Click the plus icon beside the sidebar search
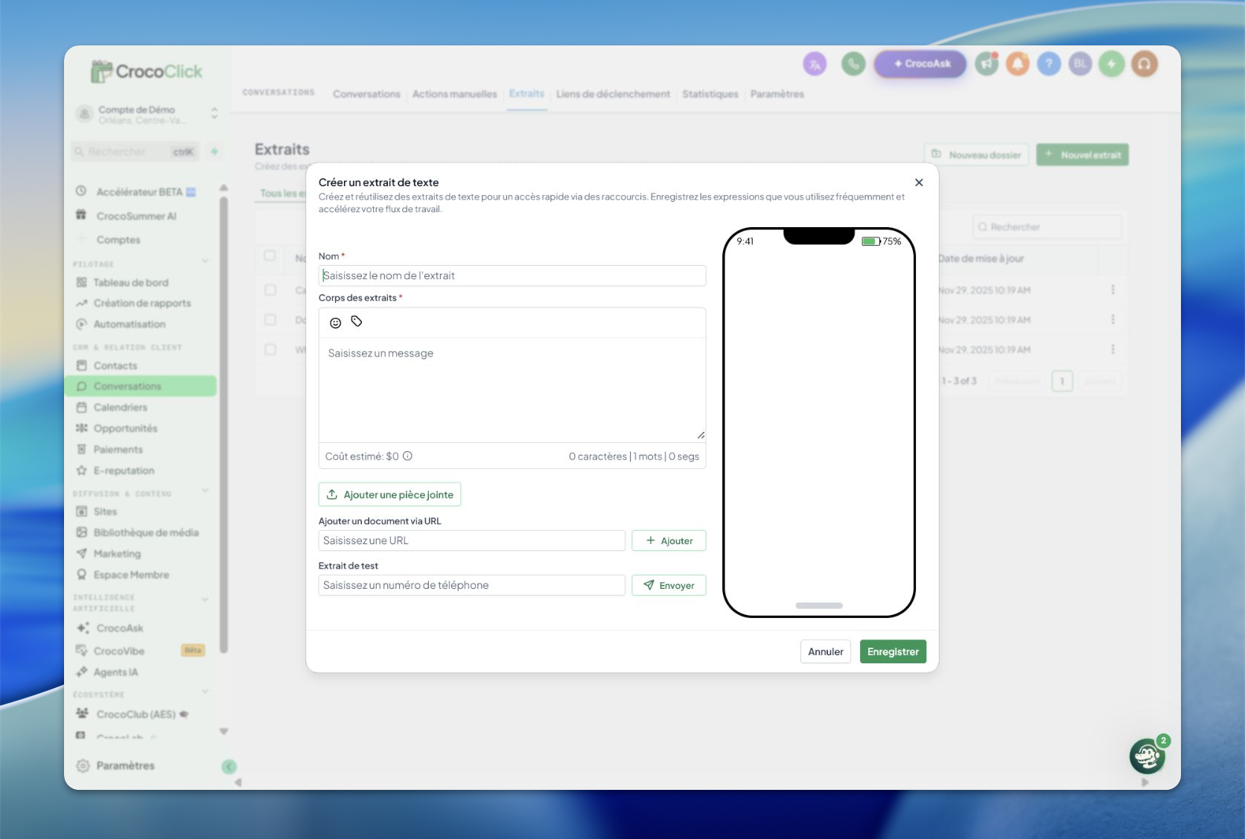The height and width of the screenshot is (839, 1245). pos(214,152)
